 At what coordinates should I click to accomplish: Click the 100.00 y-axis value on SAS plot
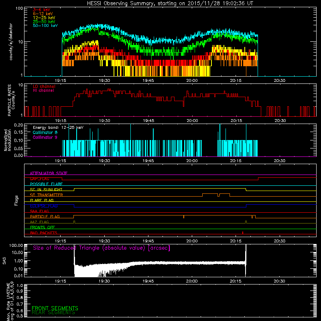pos(16,246)
